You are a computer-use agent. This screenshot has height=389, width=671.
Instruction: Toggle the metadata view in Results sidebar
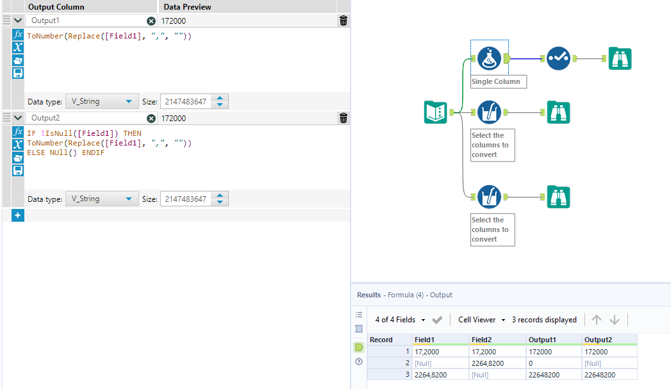click(x=359, y=329)
